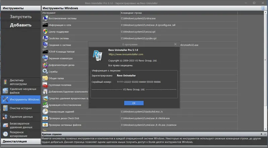Click the Дефрагментация диска icon
Screen dimensions: 268x148
(45, 65)
